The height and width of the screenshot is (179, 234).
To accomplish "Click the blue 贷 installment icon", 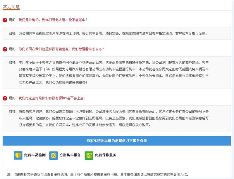I will coord(54,155).
